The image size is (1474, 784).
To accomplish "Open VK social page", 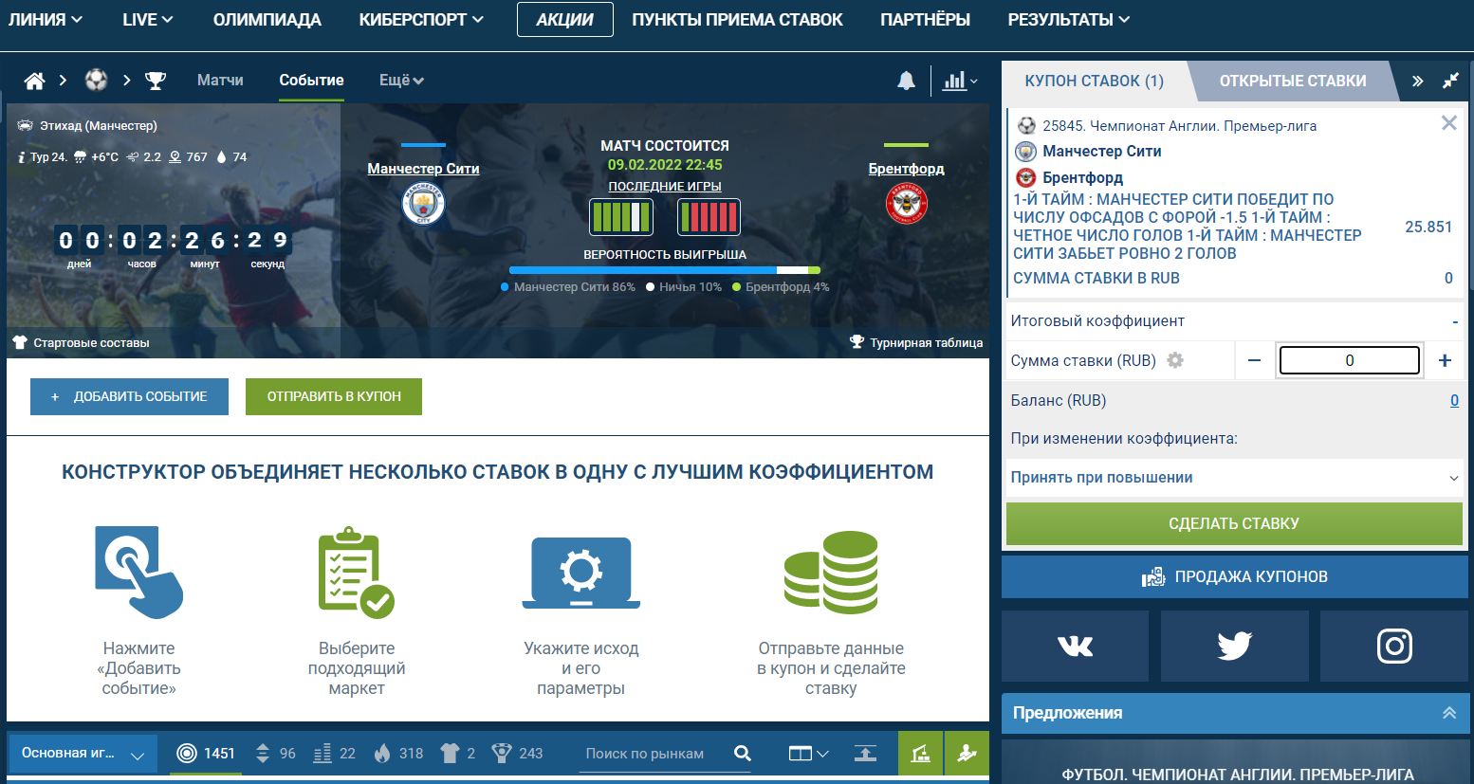I will [x=1075, y=646].
